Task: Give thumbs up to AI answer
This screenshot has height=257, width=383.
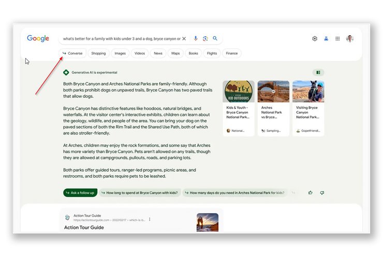Action: coord(311,192)
